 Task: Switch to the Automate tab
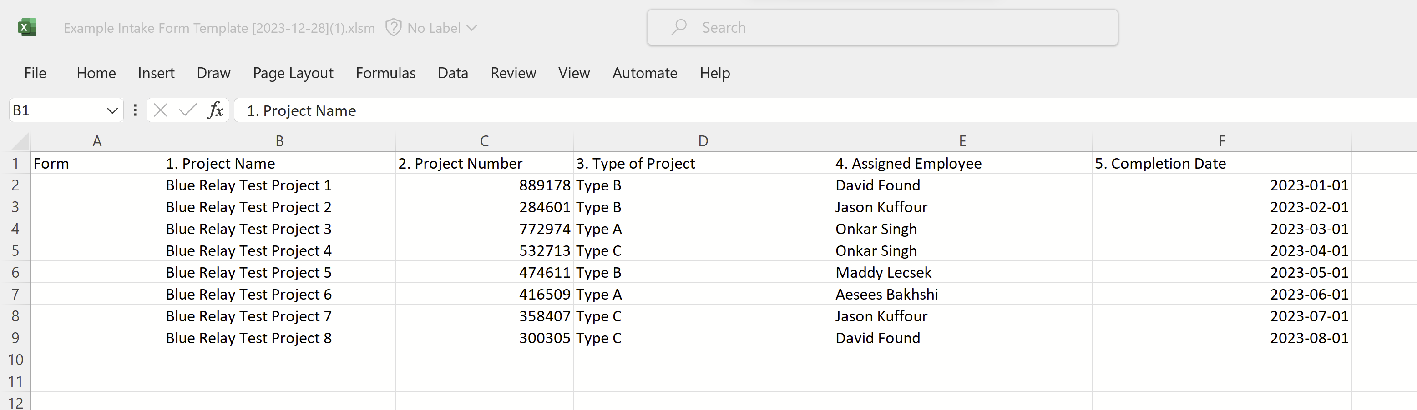pyautogui.click(x=644, y=73)
